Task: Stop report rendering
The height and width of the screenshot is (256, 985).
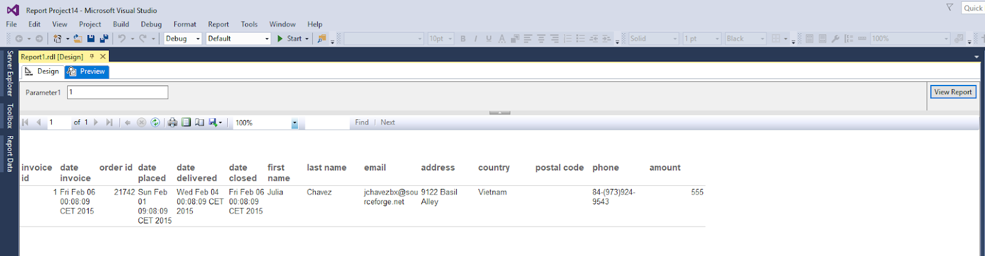Action: tap(142, 122)
